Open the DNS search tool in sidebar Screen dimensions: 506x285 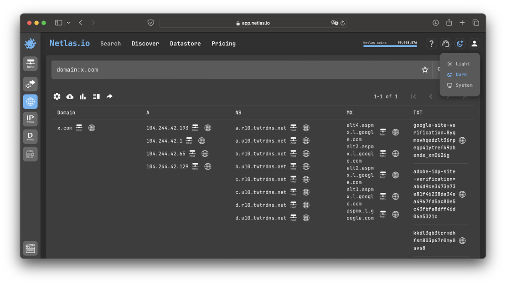pos(30,101)
